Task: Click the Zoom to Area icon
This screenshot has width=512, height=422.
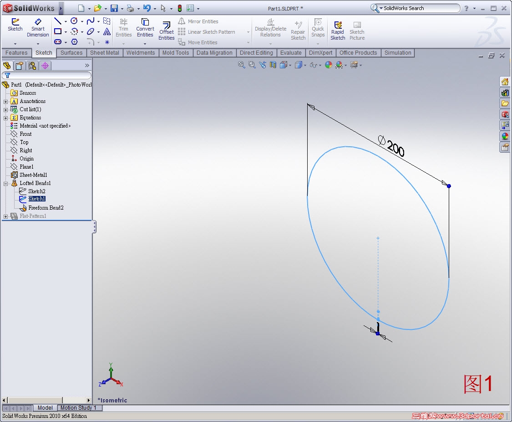Action: 252,65
